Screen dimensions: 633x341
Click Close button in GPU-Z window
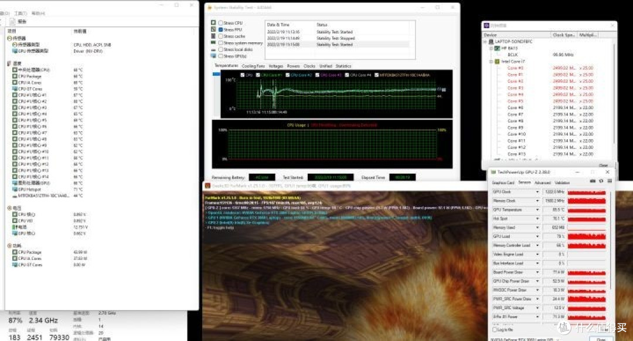pyautogui.click(x=601, y=339)
